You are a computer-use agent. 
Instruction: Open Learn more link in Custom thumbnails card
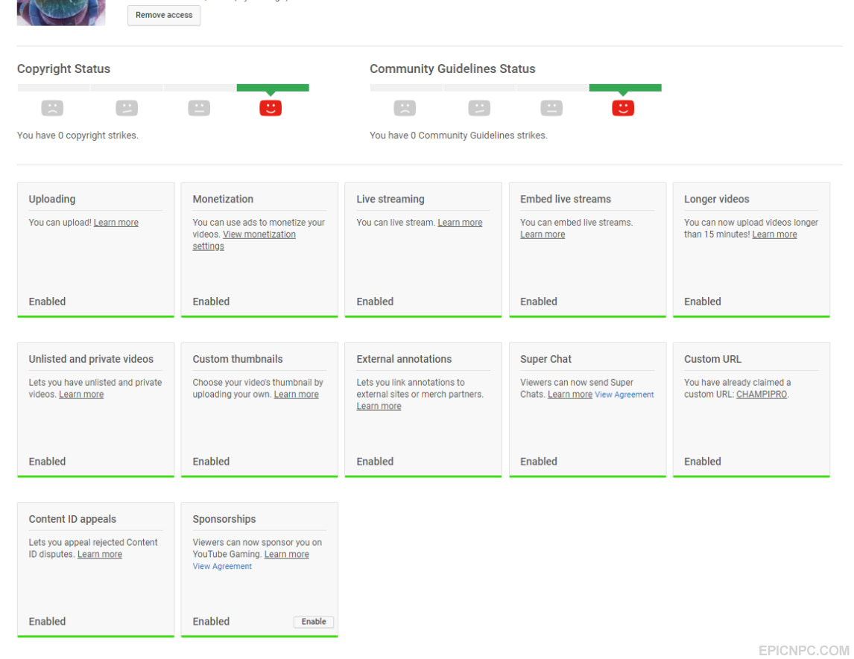297,395
